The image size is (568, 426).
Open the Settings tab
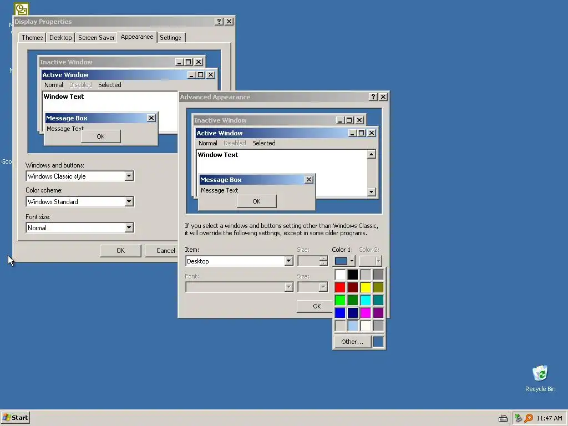[x=170, y=38]
